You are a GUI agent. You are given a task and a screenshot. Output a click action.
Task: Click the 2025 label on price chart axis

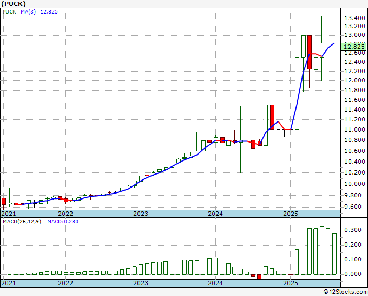coord(291,214)
